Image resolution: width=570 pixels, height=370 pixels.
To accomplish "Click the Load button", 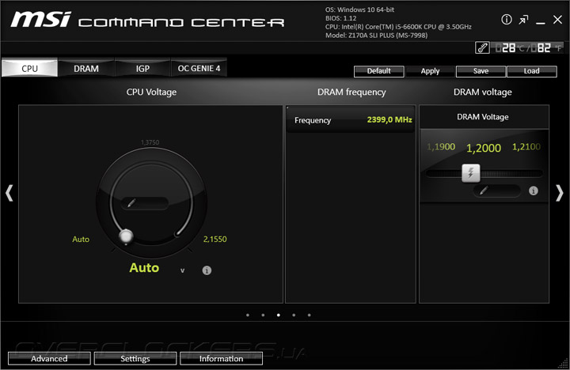I will pos(531,71).
